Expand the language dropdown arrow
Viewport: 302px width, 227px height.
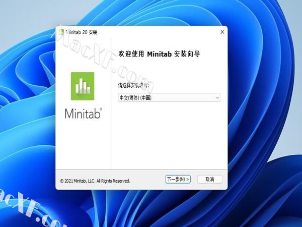click(217, 98)
